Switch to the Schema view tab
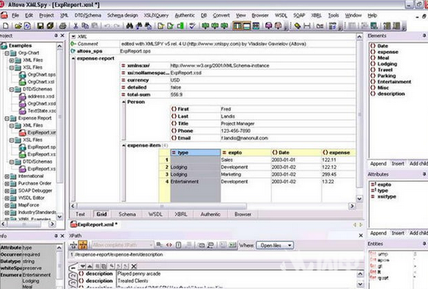This screenshot has width=428, height=289. 127,214
